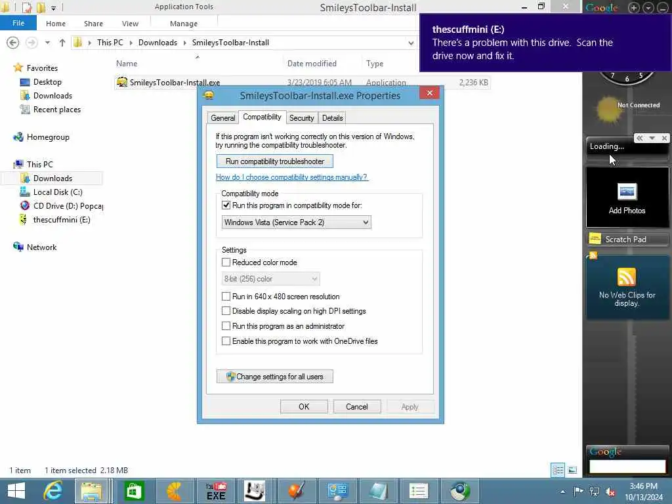This screenshot has height=504, width=672.
Task: Check Disable display scaling on high DPI
Action: pos(226,310)
